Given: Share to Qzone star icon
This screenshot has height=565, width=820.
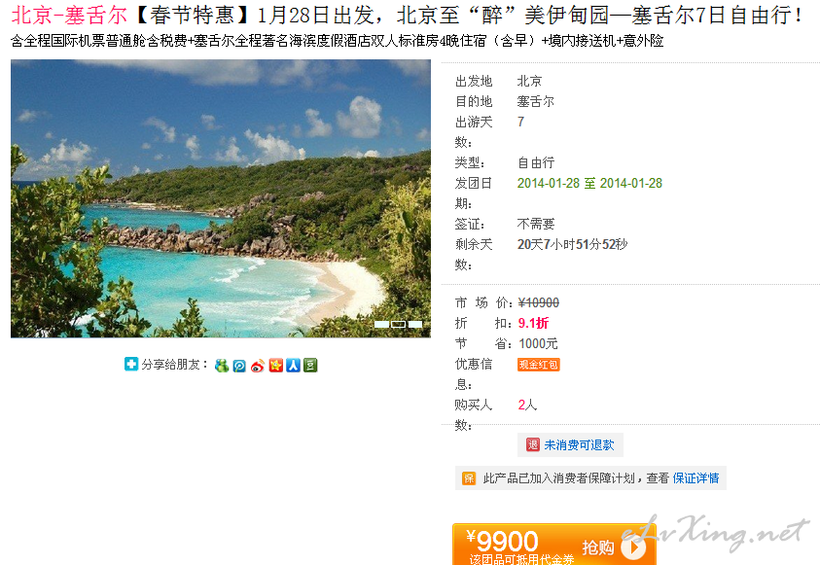Looking at the screenshot, I should pos(275,366).
